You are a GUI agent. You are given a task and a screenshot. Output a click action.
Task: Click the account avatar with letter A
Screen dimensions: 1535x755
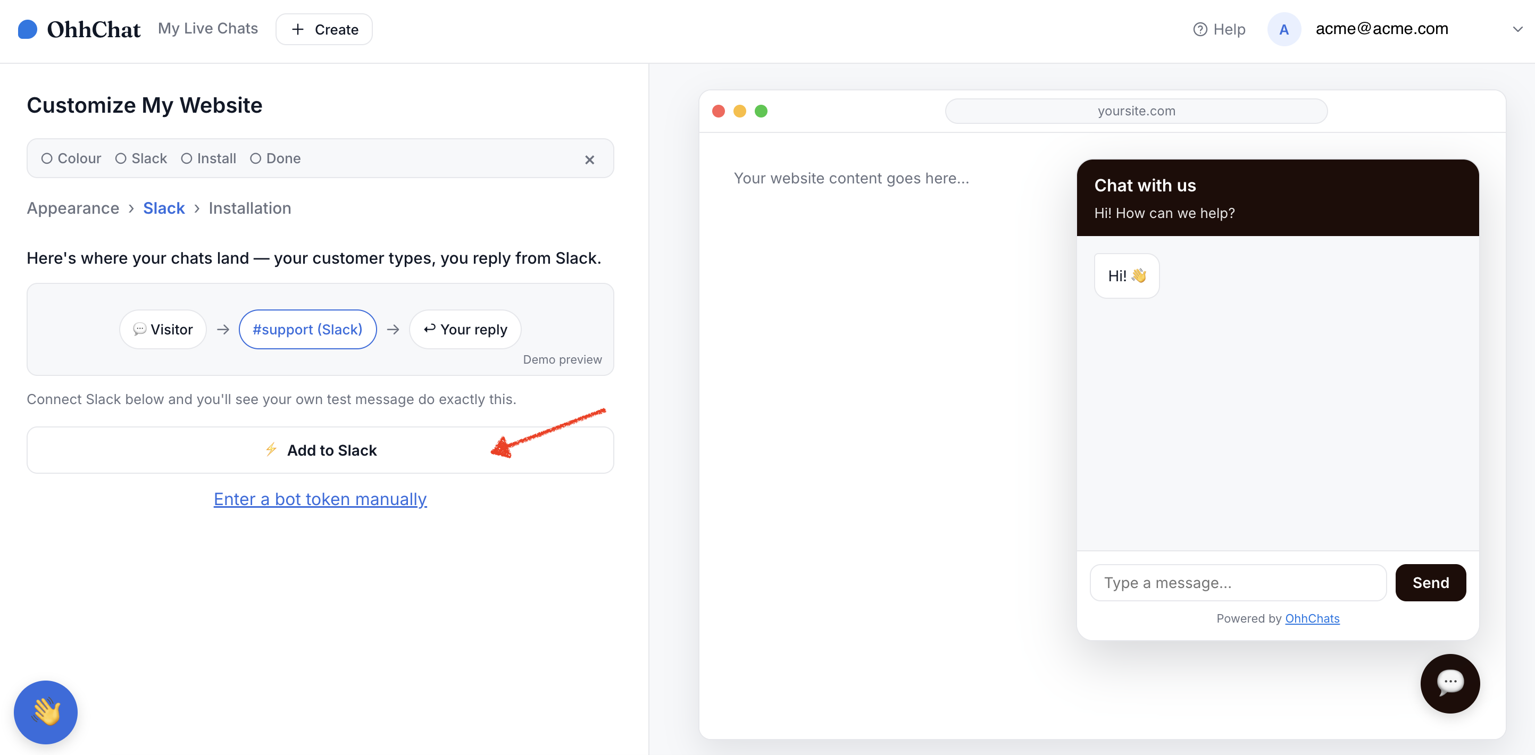click(x=1283, y=29)
